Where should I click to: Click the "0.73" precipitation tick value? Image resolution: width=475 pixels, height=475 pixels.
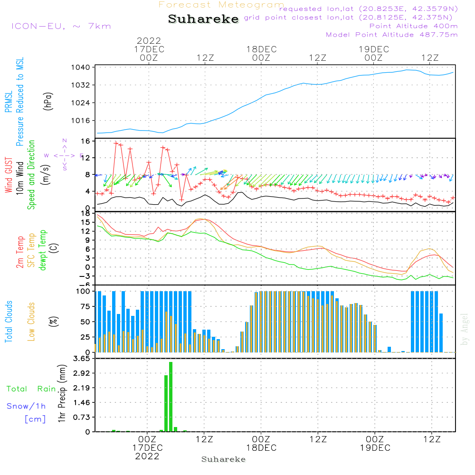82,418
